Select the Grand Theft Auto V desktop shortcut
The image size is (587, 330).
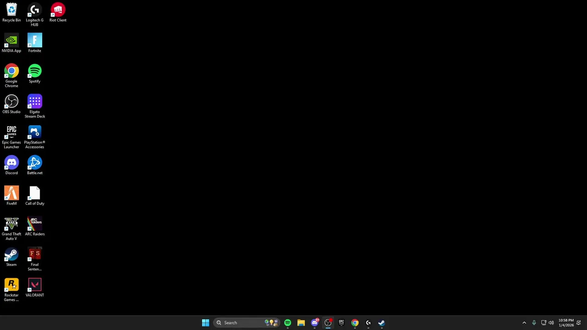pyautogui.click(x=11, y=229)
